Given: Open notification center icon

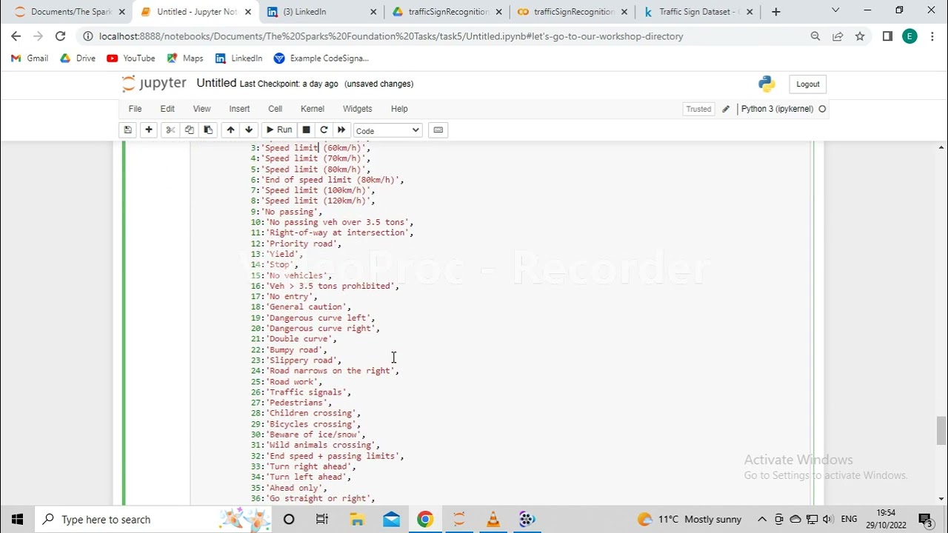Looking at the screenshot, I should [925, 520].
